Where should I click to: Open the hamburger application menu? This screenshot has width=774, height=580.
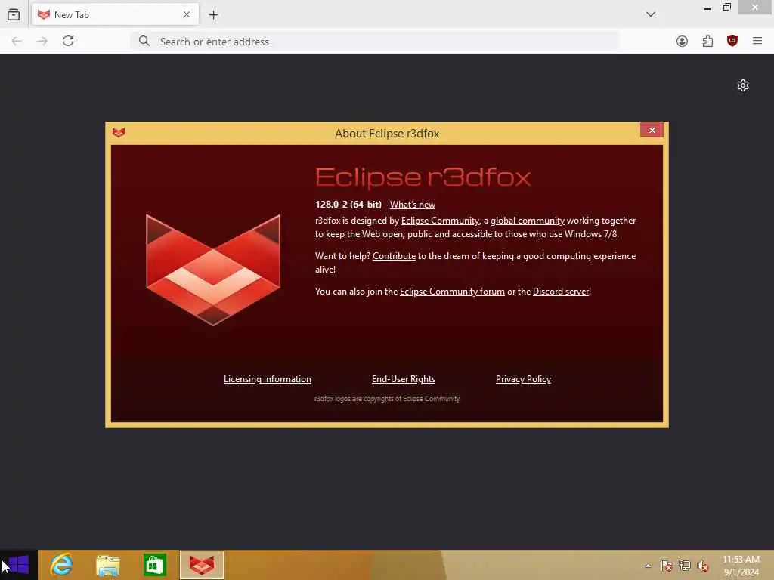click(x=757, y=41)
